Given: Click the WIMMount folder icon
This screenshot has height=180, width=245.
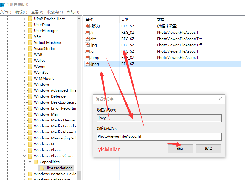Looking at the screenshot, I should (30, 79).
